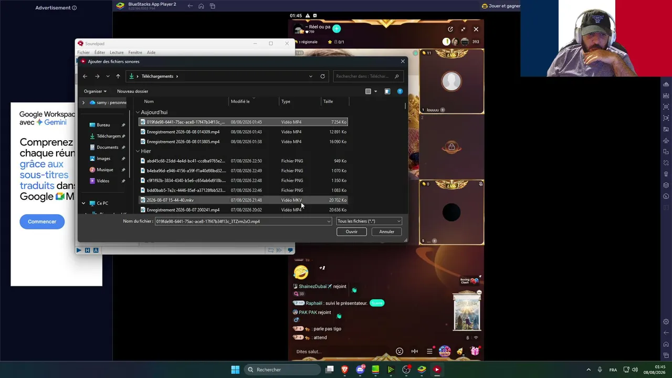Refresh the Téléchargements folder listing
Viewport: 672px width, 378px height.
click(x=322, y=76)
